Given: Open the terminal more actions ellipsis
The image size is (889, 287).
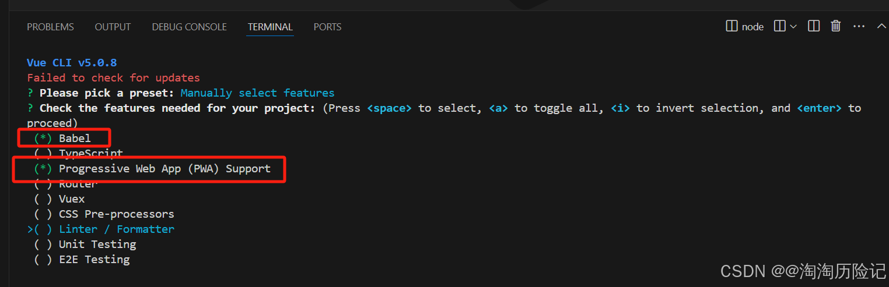Looking at the screenshot, I should click(859, 26).
